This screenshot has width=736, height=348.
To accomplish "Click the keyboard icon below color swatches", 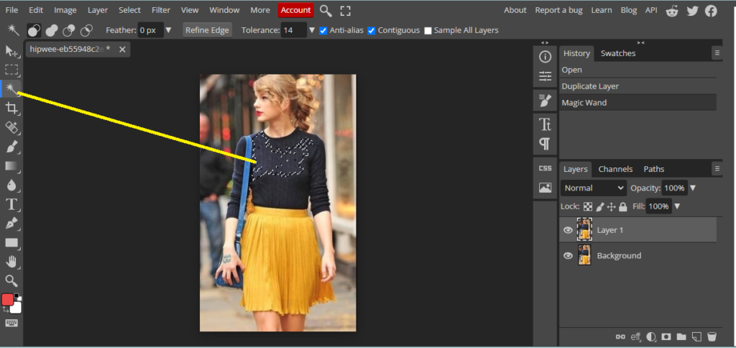I will tap(11, 323).
